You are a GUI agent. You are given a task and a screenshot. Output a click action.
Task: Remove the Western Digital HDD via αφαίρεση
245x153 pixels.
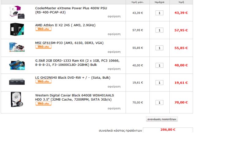click(x=114, y=108)
